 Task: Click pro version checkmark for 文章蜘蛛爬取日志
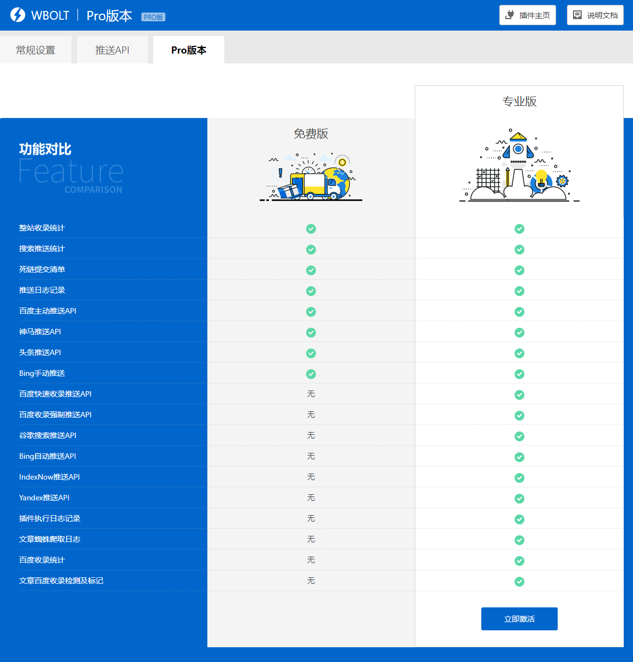(x=519, y=540)
